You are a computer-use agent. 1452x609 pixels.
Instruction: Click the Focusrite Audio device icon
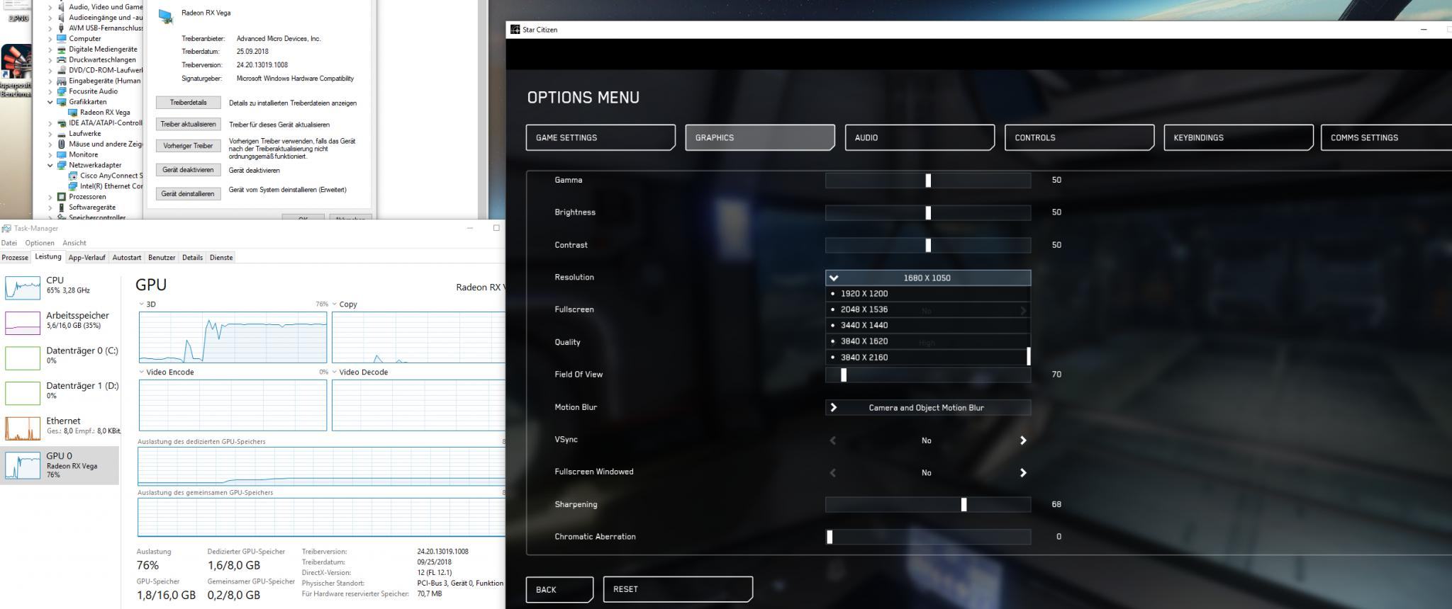coord(61,91)
